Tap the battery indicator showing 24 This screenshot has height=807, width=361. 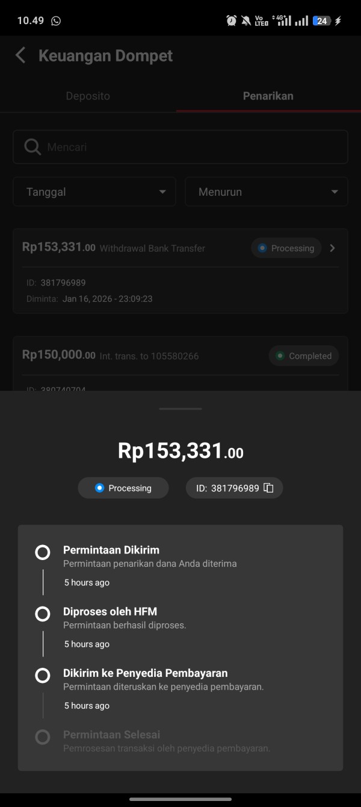[x=322, y=21]
